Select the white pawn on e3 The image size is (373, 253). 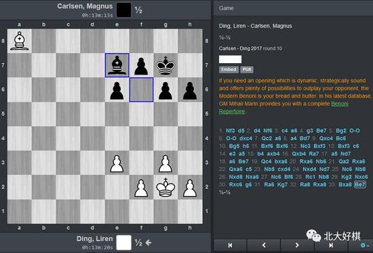tap(117, 163)
